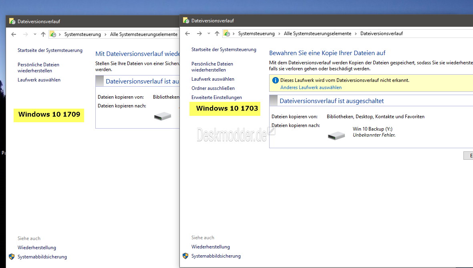Click title bar icon of the left window
Screen dimensions: 473x268
pos(12,21)
